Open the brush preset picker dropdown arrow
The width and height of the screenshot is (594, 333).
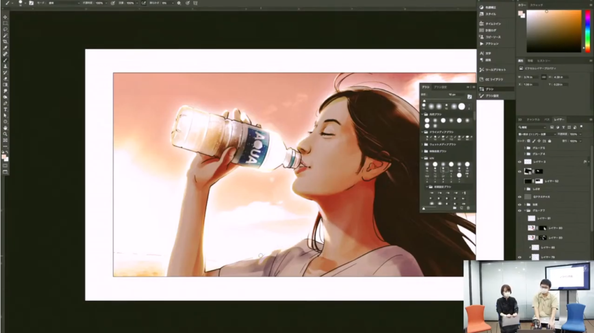pyautogui.click(x=25, y=3)
